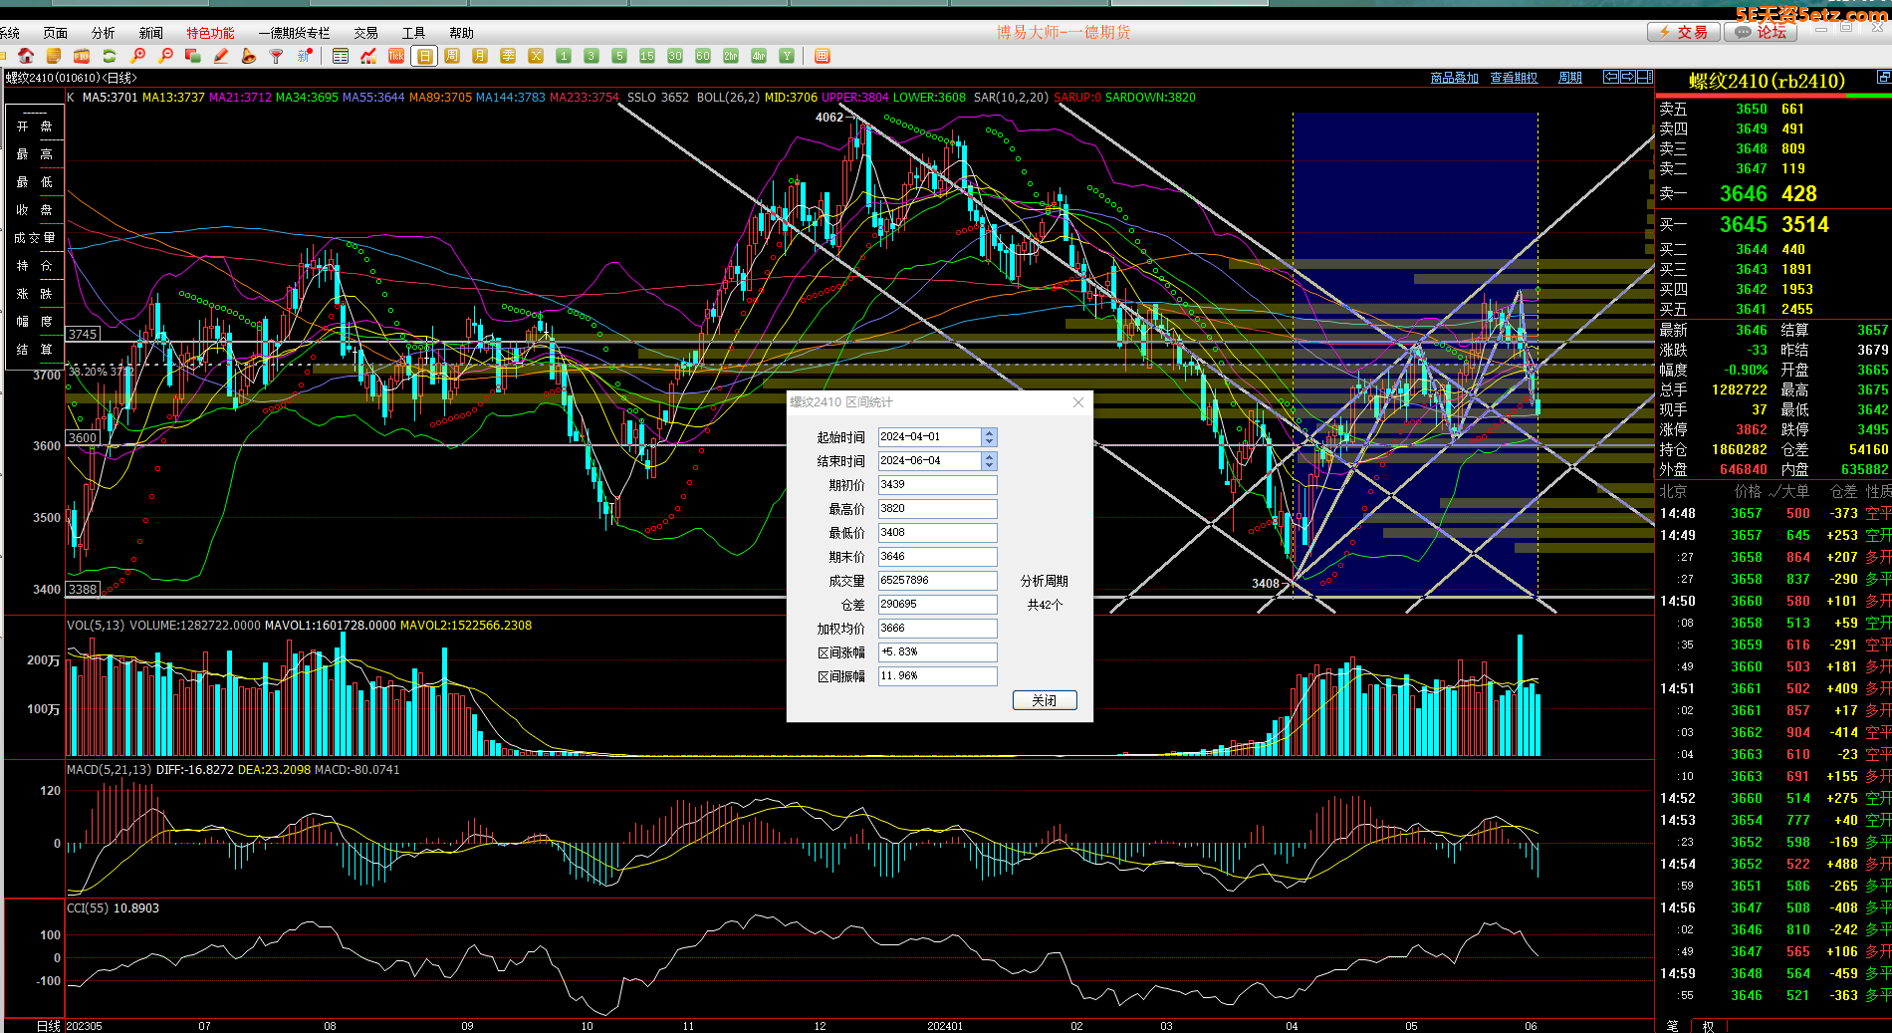Screen dimensions: 1892x1033
Task: Click the 查看期权 link
Action: coord(1514,78)
